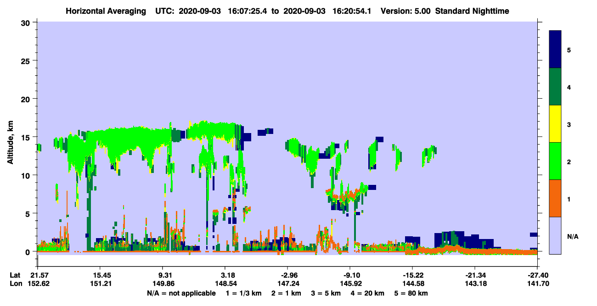The height and width of the screenshot is (306, 597).
Task: Click the y-axis tick label 15
Action: [26, 137]
